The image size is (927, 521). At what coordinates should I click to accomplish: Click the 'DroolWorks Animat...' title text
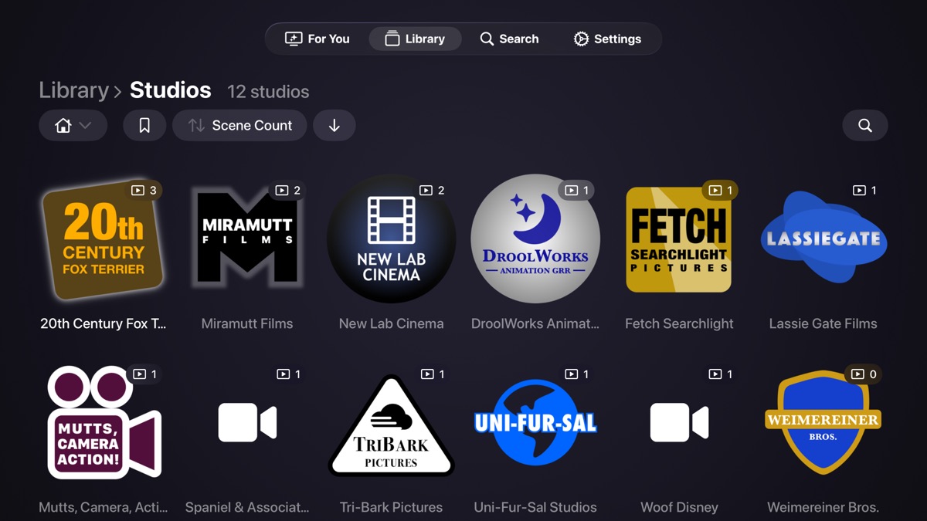pos(535,323)
